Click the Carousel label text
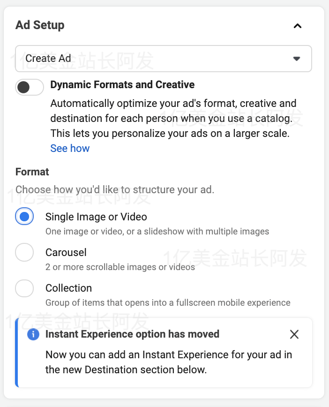The height and width of the screenshot is (407, 329). pyautogui.click(x=66, y=252)
